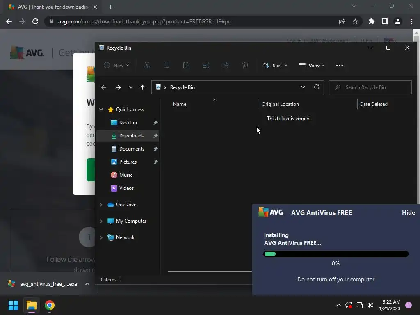Click the Delete trash icon in toolbar
Screen dimensions: 420x315
pyautogui.click(x=245, y=65)
